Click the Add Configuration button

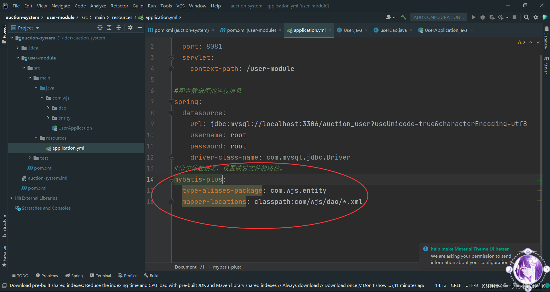pyautogui.click(x=439, y=17)
